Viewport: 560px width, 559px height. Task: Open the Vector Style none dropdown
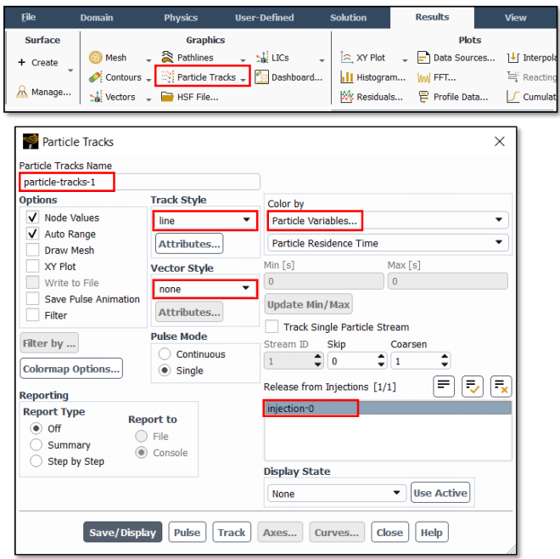tap(205, 289)
